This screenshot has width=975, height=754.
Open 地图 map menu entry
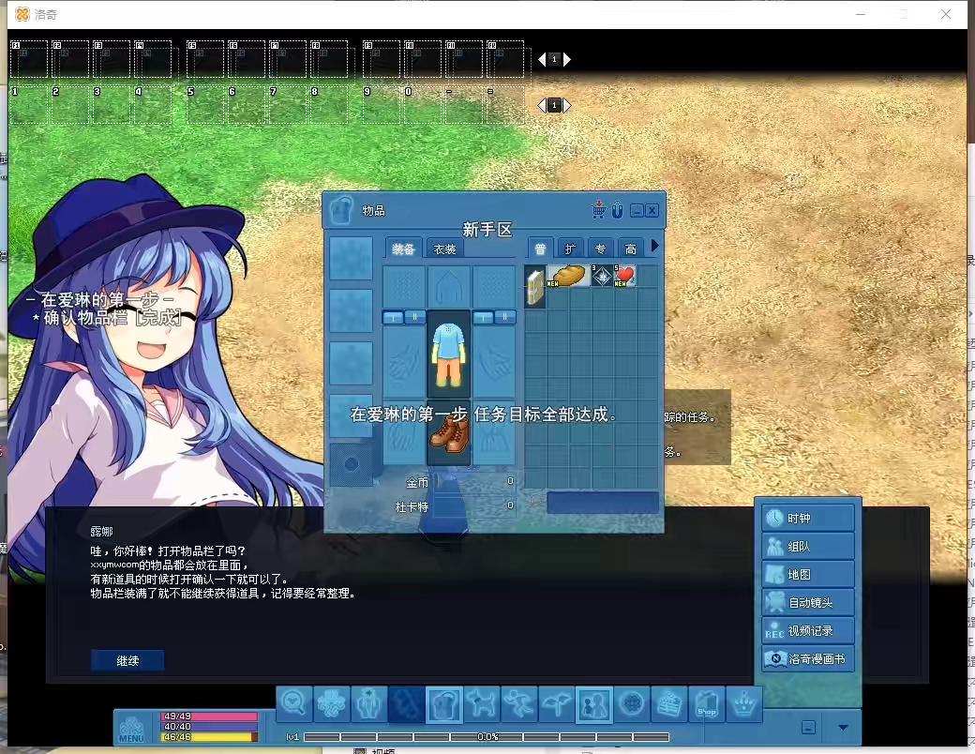(x=808, y=574)
